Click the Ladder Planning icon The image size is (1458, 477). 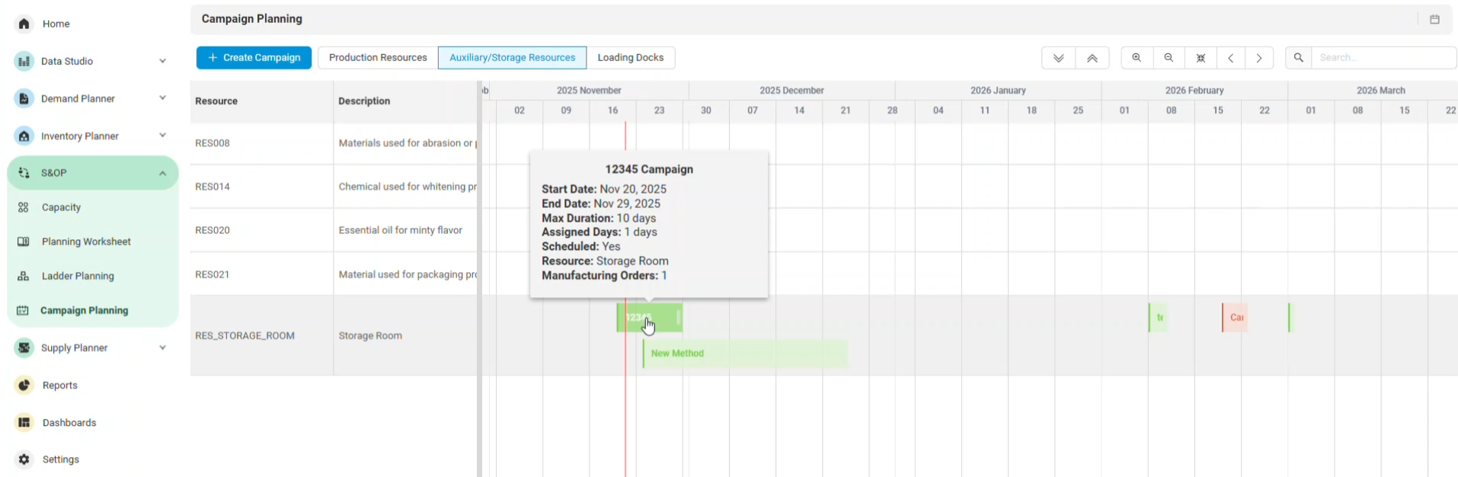[24, 276]
